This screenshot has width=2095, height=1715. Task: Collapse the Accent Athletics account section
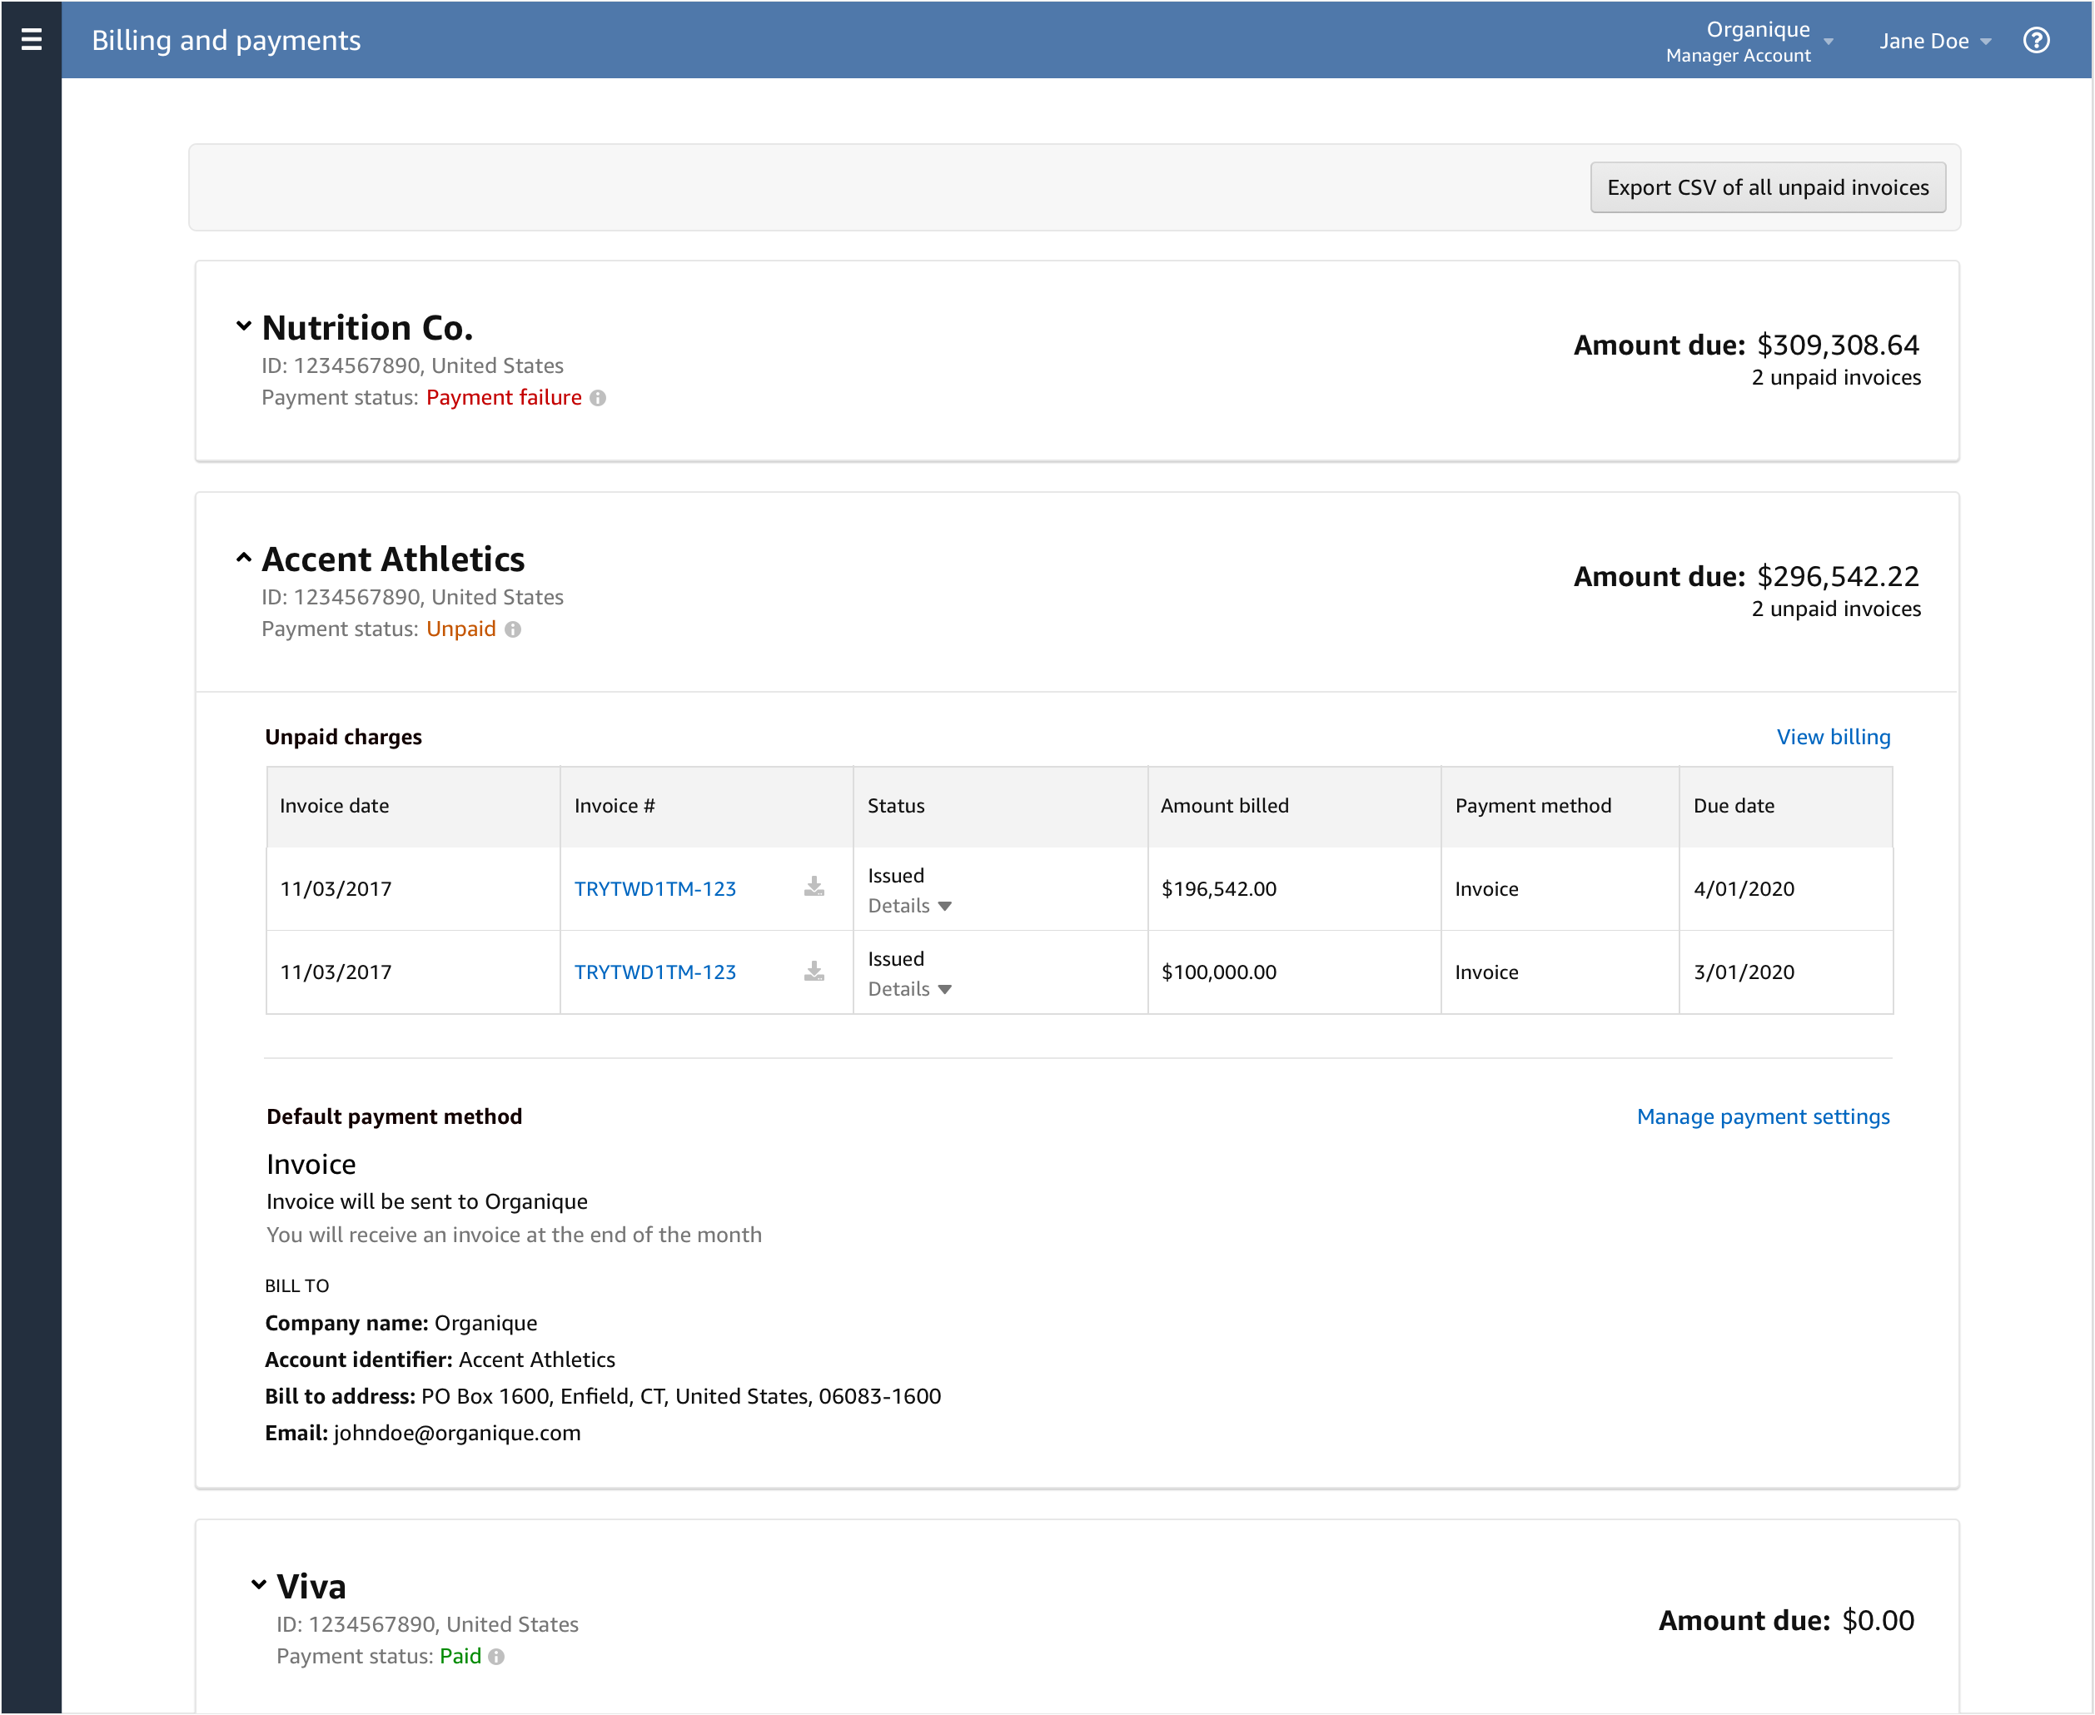point(244,558)
